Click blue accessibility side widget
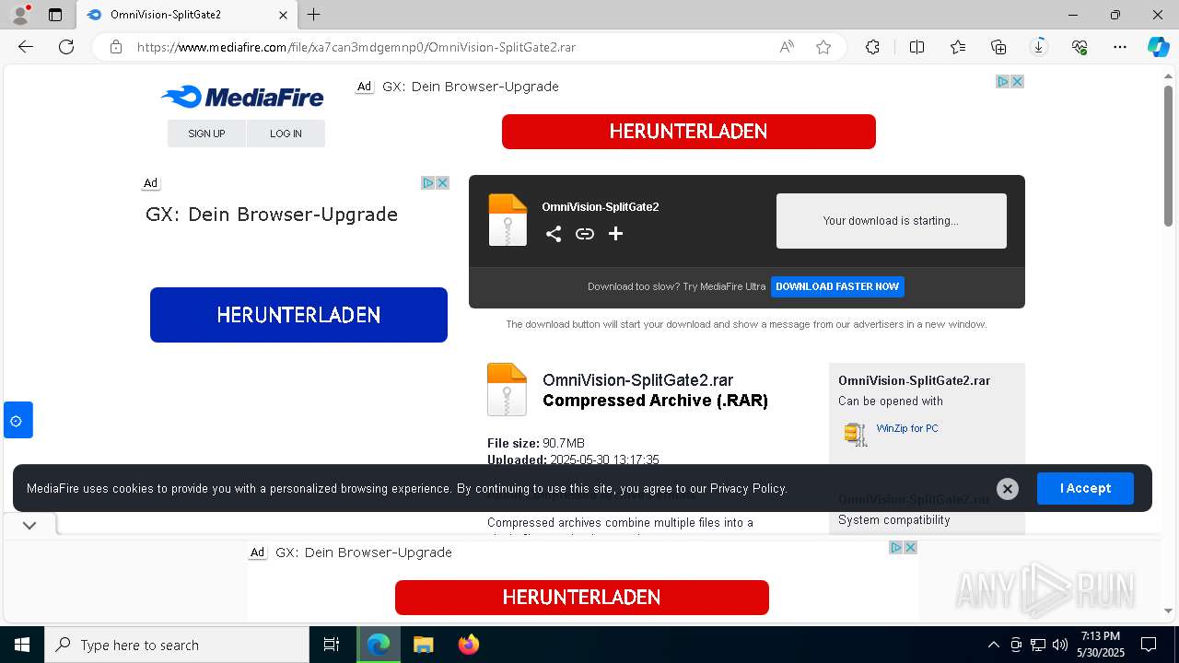 [18, 421]
